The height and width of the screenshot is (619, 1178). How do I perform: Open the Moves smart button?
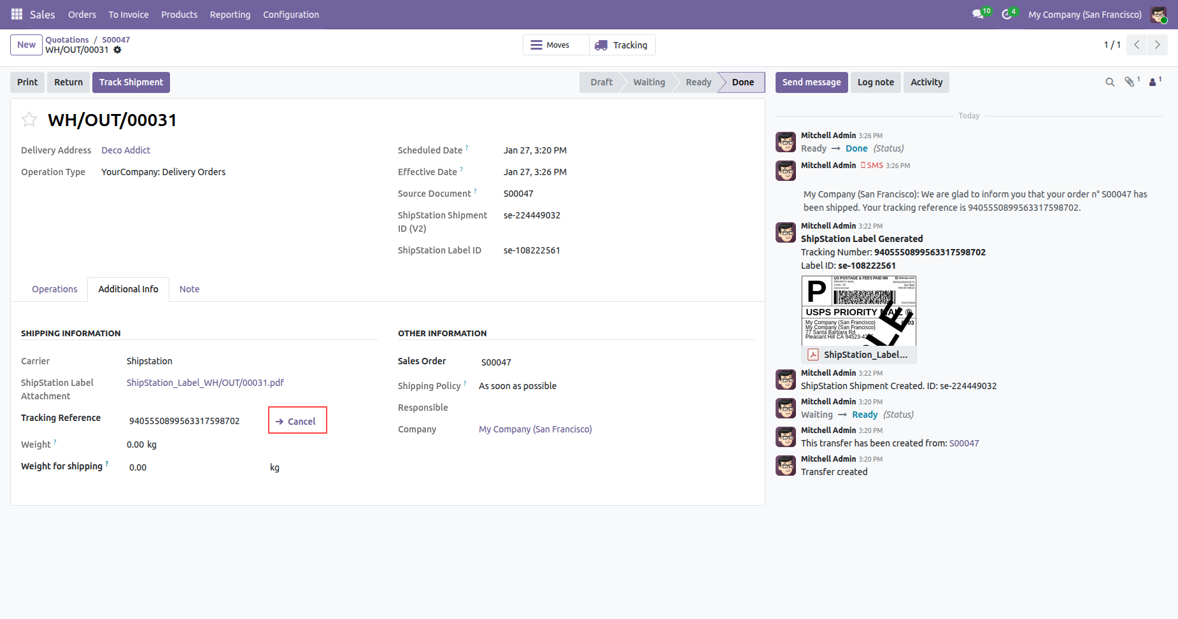pyautogui.click(x=556, y=45)
